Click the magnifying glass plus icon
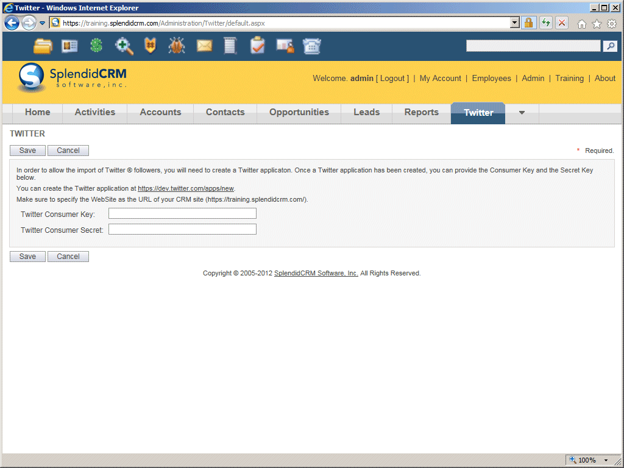The image size is (624, 468). click(x=124, y=46)
